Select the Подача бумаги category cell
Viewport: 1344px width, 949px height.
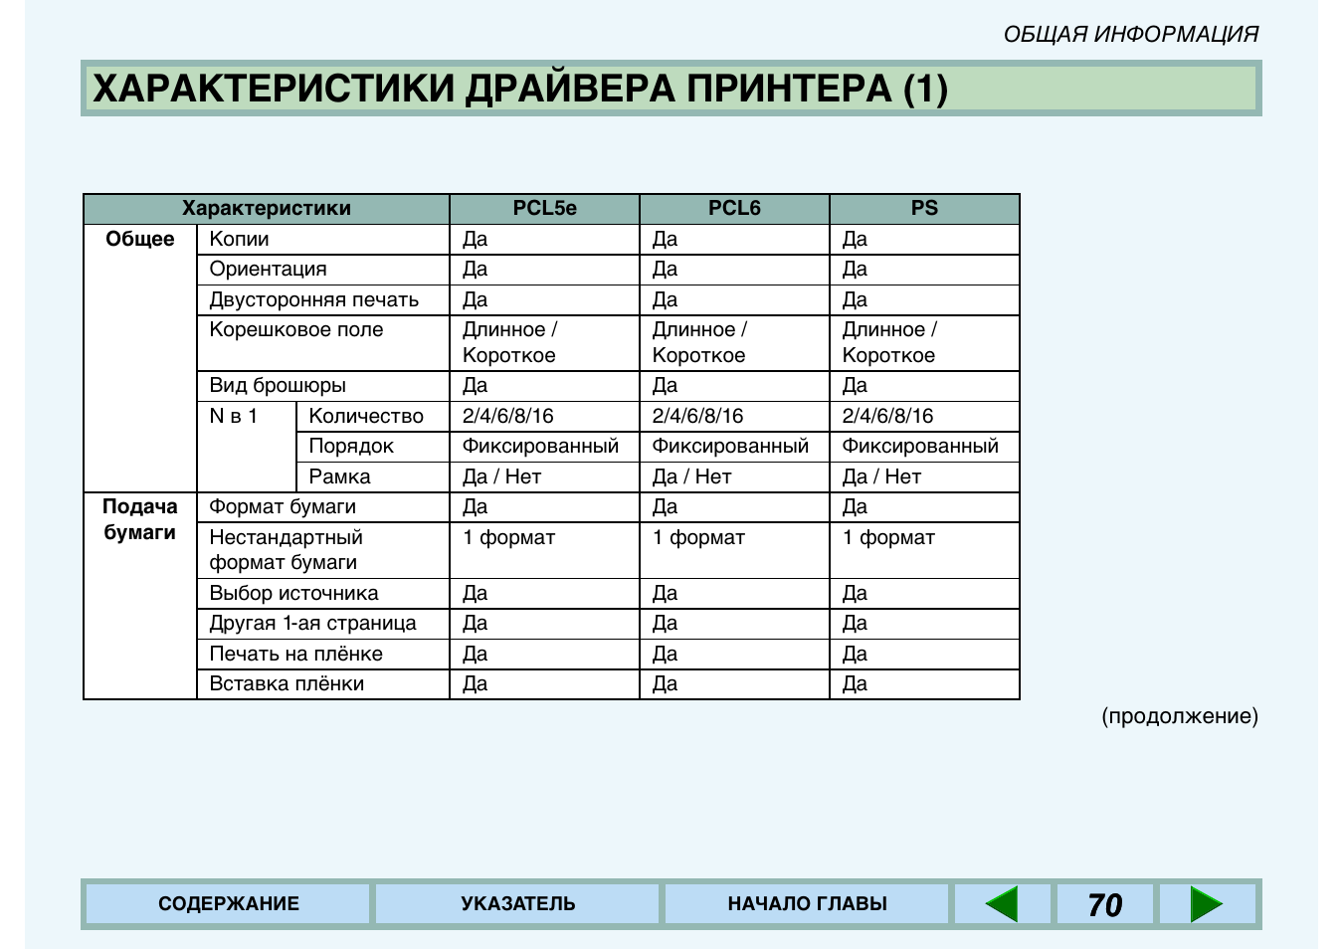click(x=140, y=519)
